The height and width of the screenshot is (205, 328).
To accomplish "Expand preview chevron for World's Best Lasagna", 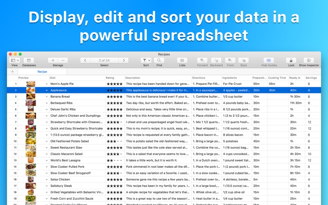I will click(47, 160).
